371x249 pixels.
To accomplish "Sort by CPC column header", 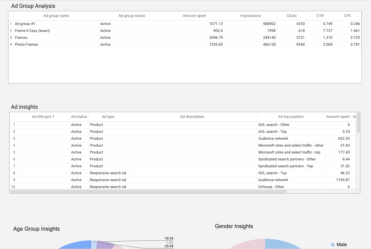I will 348,16.
